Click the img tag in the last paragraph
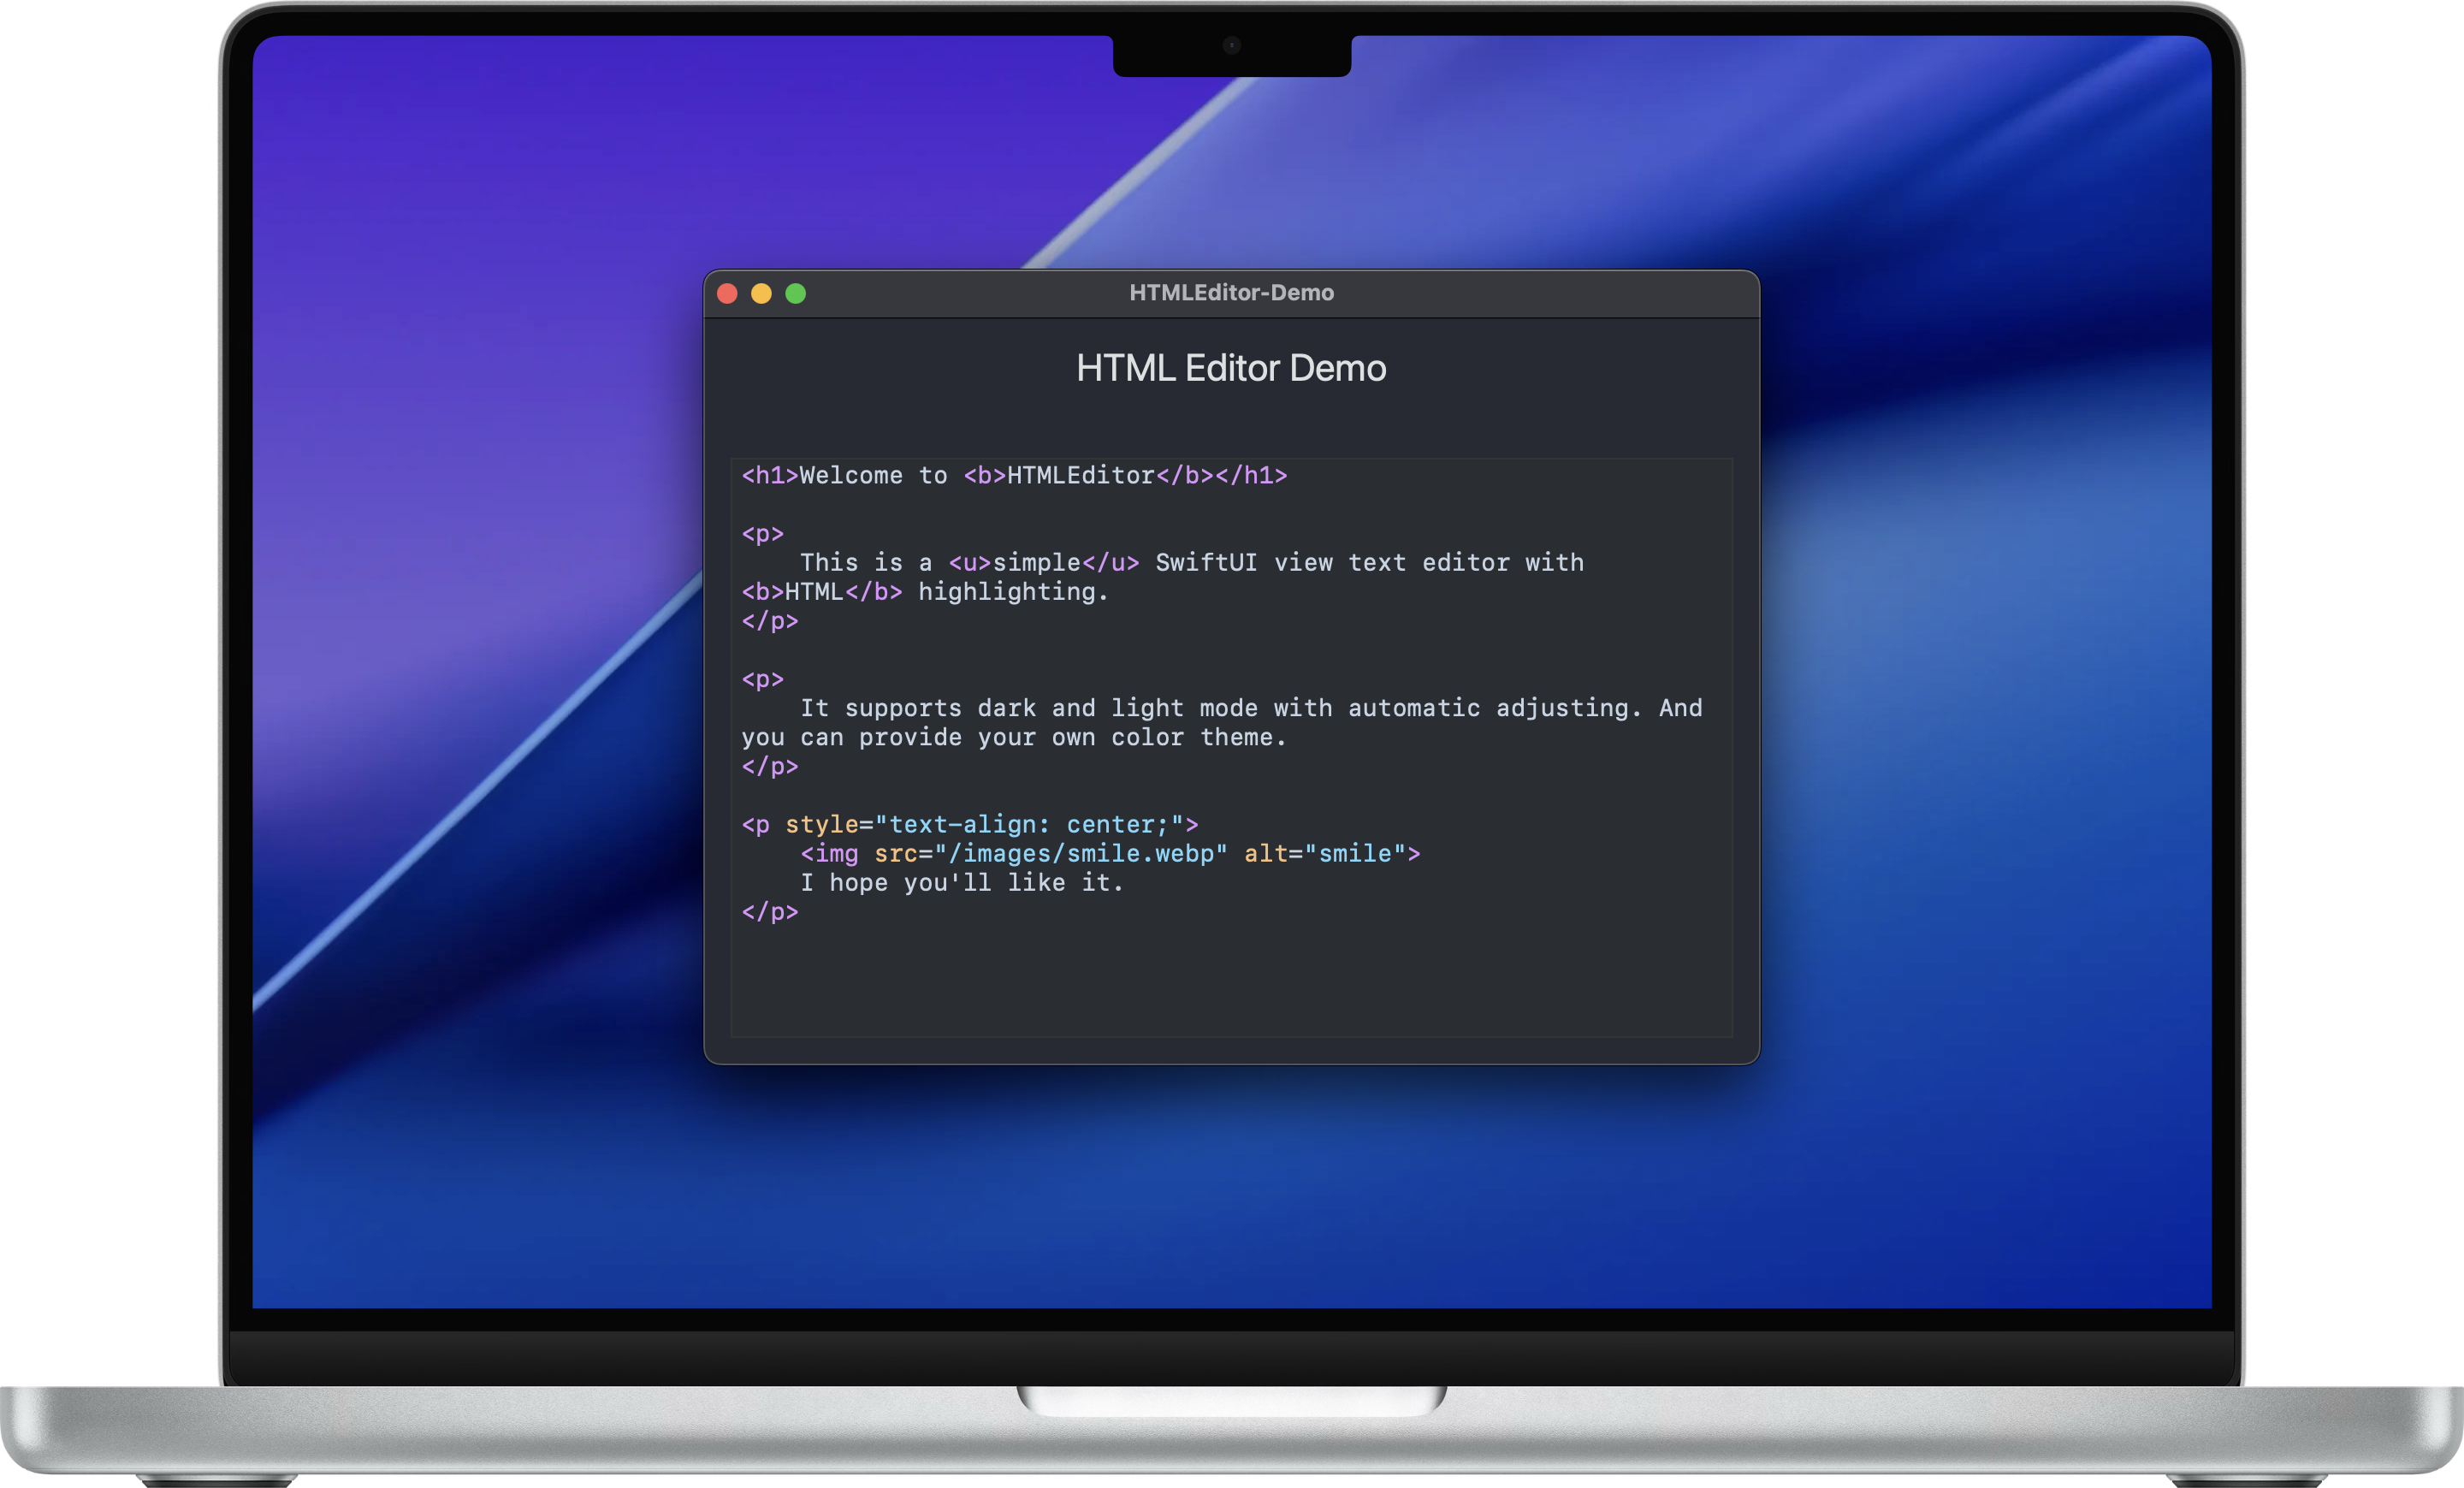The height and width of the screenshot is (1488, 2464). pos(831,854)
